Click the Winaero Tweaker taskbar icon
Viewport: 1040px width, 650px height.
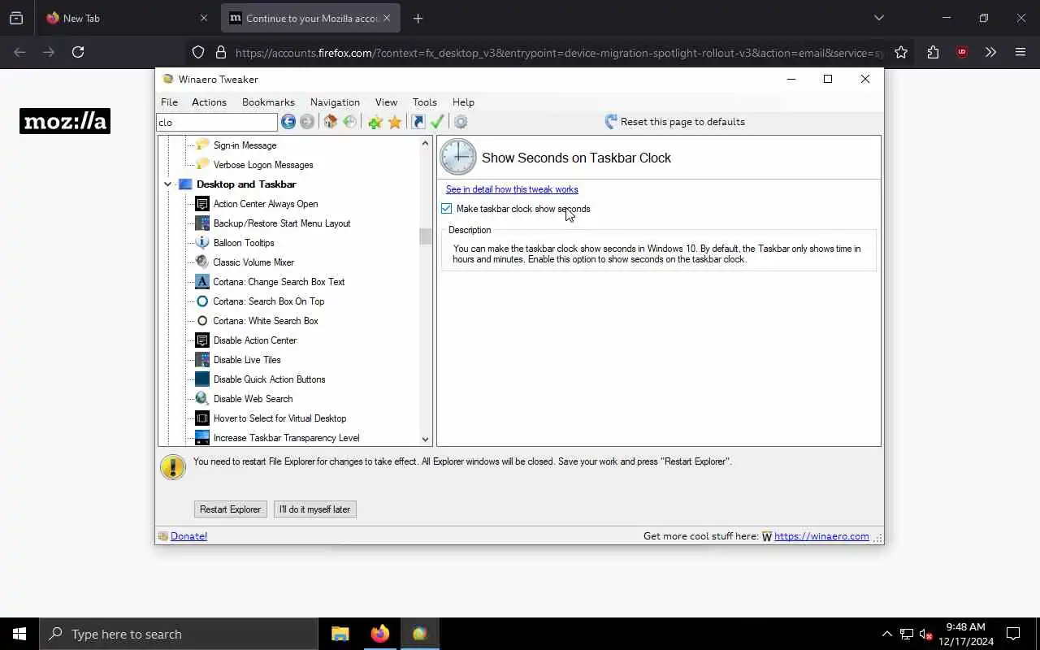(419, 634)
